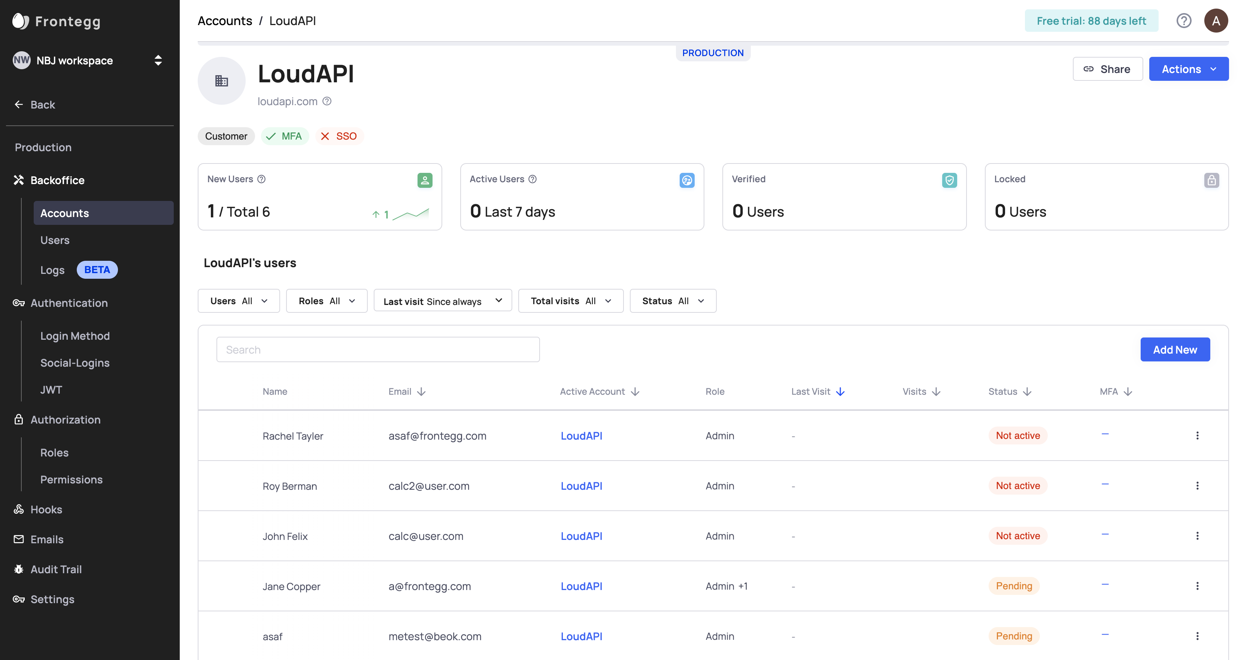Click the New Users info icon
Screen dimensions: 1247x660
tap(261, 179)
